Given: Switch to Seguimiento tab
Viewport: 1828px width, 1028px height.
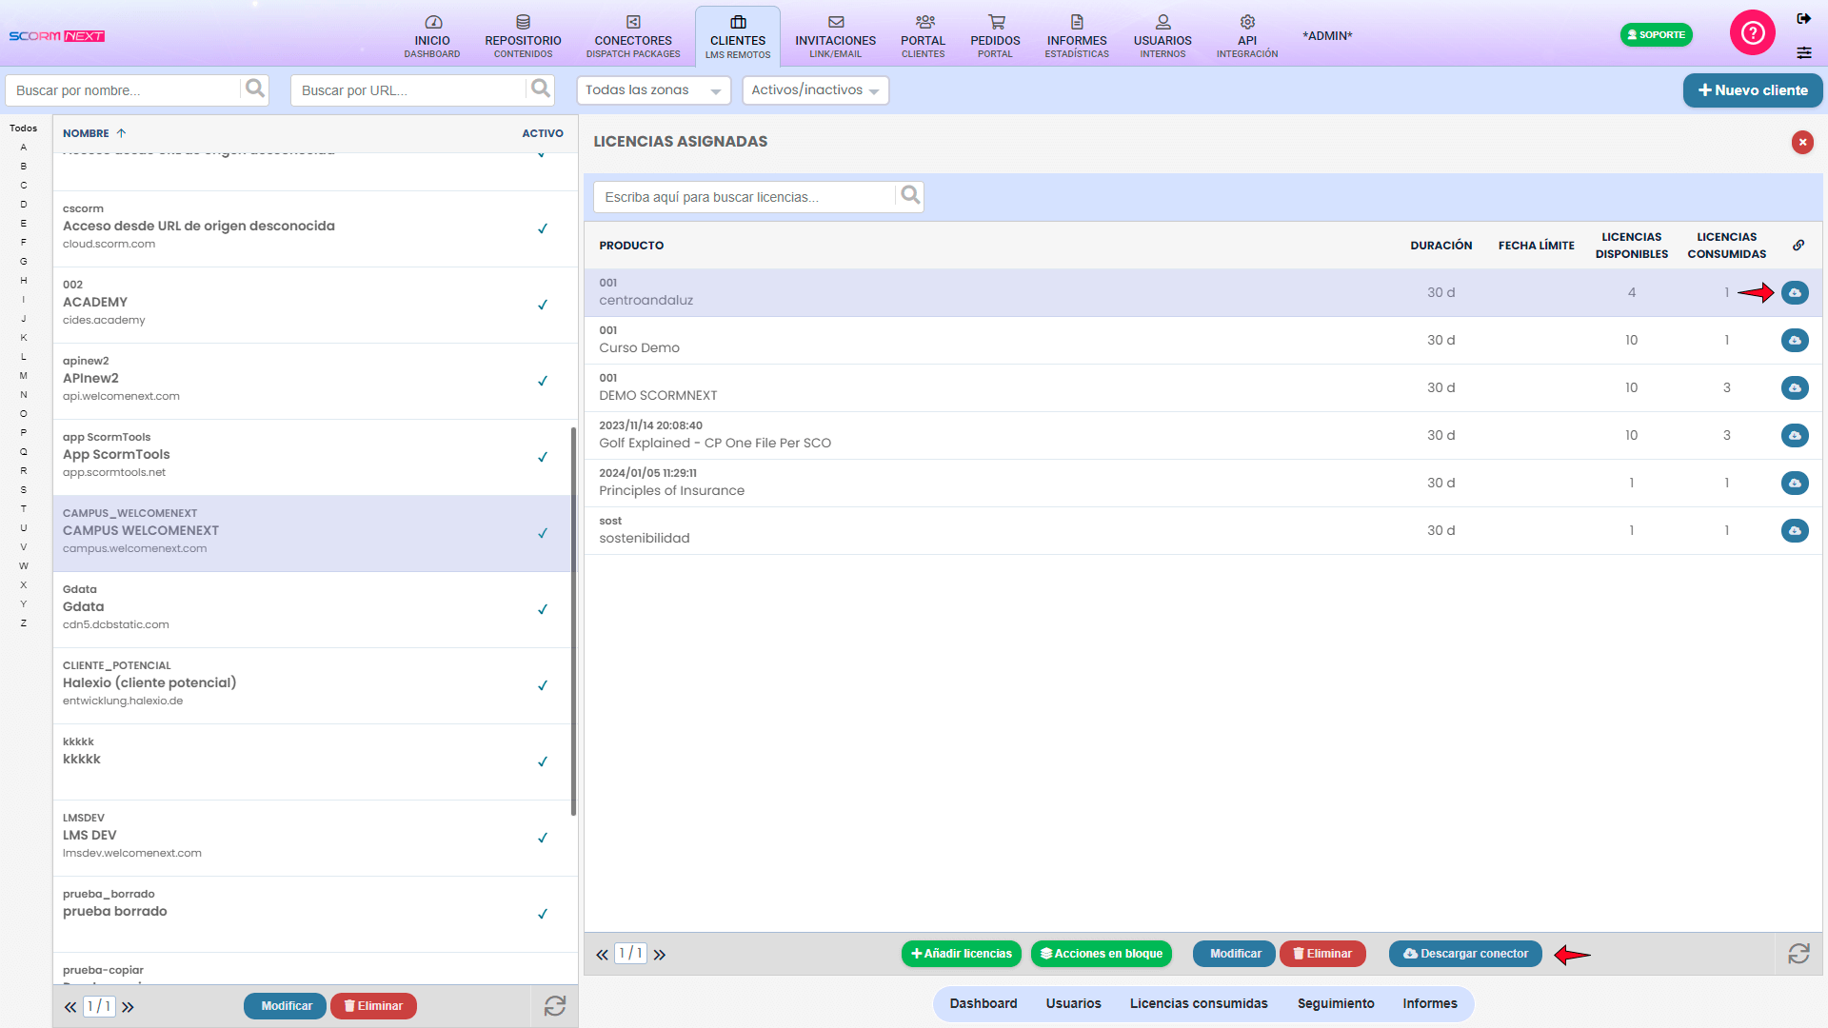Looking at the screenshot, I should (1336, 1003).
